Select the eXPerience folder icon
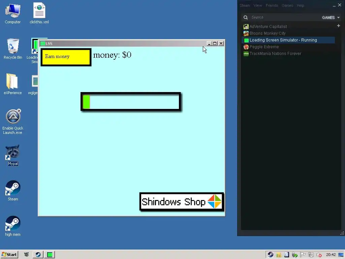The width and height of the screenshot is (345, 259). tap(13, 84)
